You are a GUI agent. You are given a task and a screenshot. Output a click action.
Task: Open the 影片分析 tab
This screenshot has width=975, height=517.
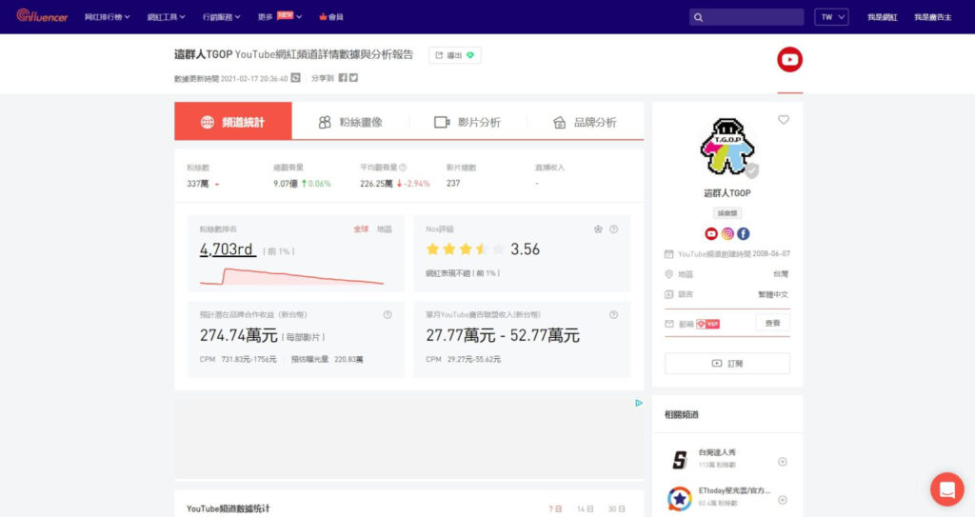click(467, 122)
